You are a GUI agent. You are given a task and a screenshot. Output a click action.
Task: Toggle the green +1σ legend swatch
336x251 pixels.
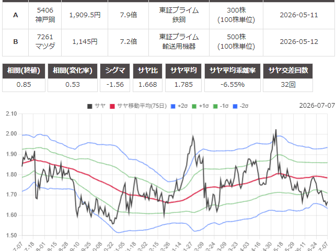[194, 106]
